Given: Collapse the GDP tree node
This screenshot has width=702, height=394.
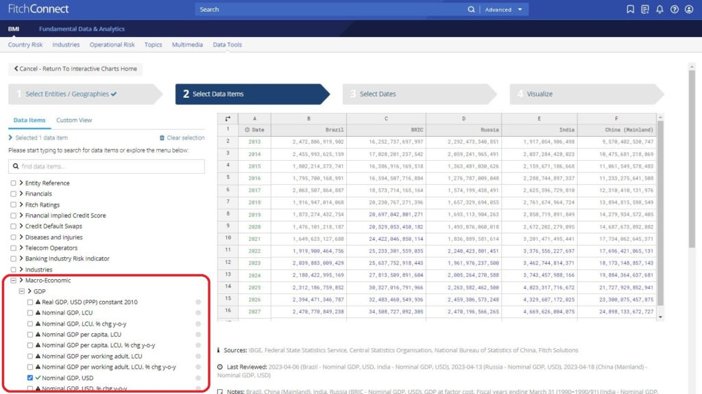Looking at the screenshot, I should [22, 291].
